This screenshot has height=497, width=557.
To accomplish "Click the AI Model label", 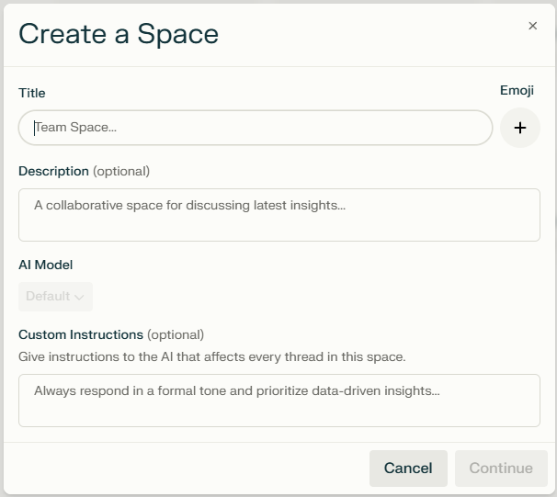I will pos(45,265).
